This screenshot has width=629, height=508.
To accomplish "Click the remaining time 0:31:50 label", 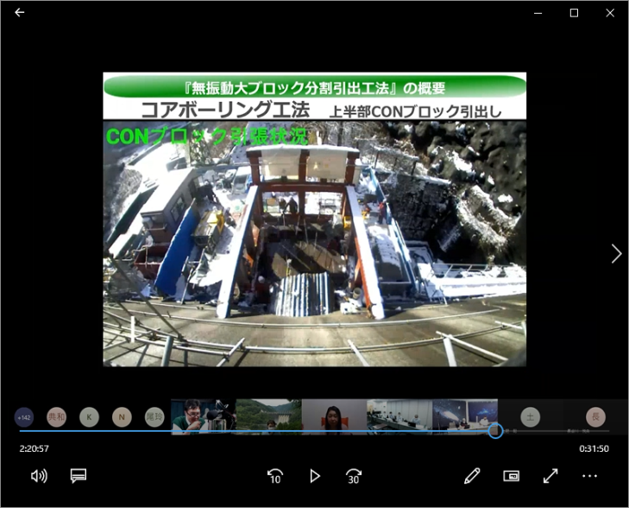I will coord(594,448).
